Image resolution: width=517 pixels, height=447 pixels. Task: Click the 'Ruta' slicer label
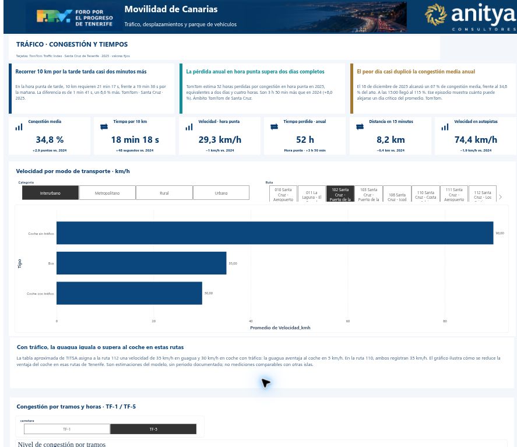[269, 182]
